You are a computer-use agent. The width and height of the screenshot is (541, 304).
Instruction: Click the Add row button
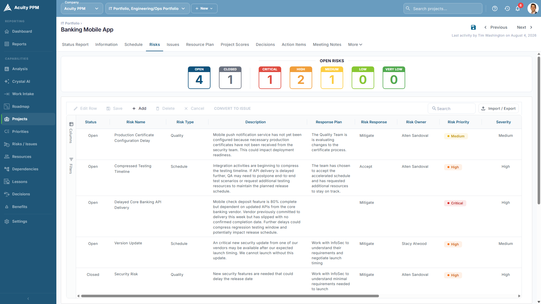pyautogui.click(x=139, y=108)
